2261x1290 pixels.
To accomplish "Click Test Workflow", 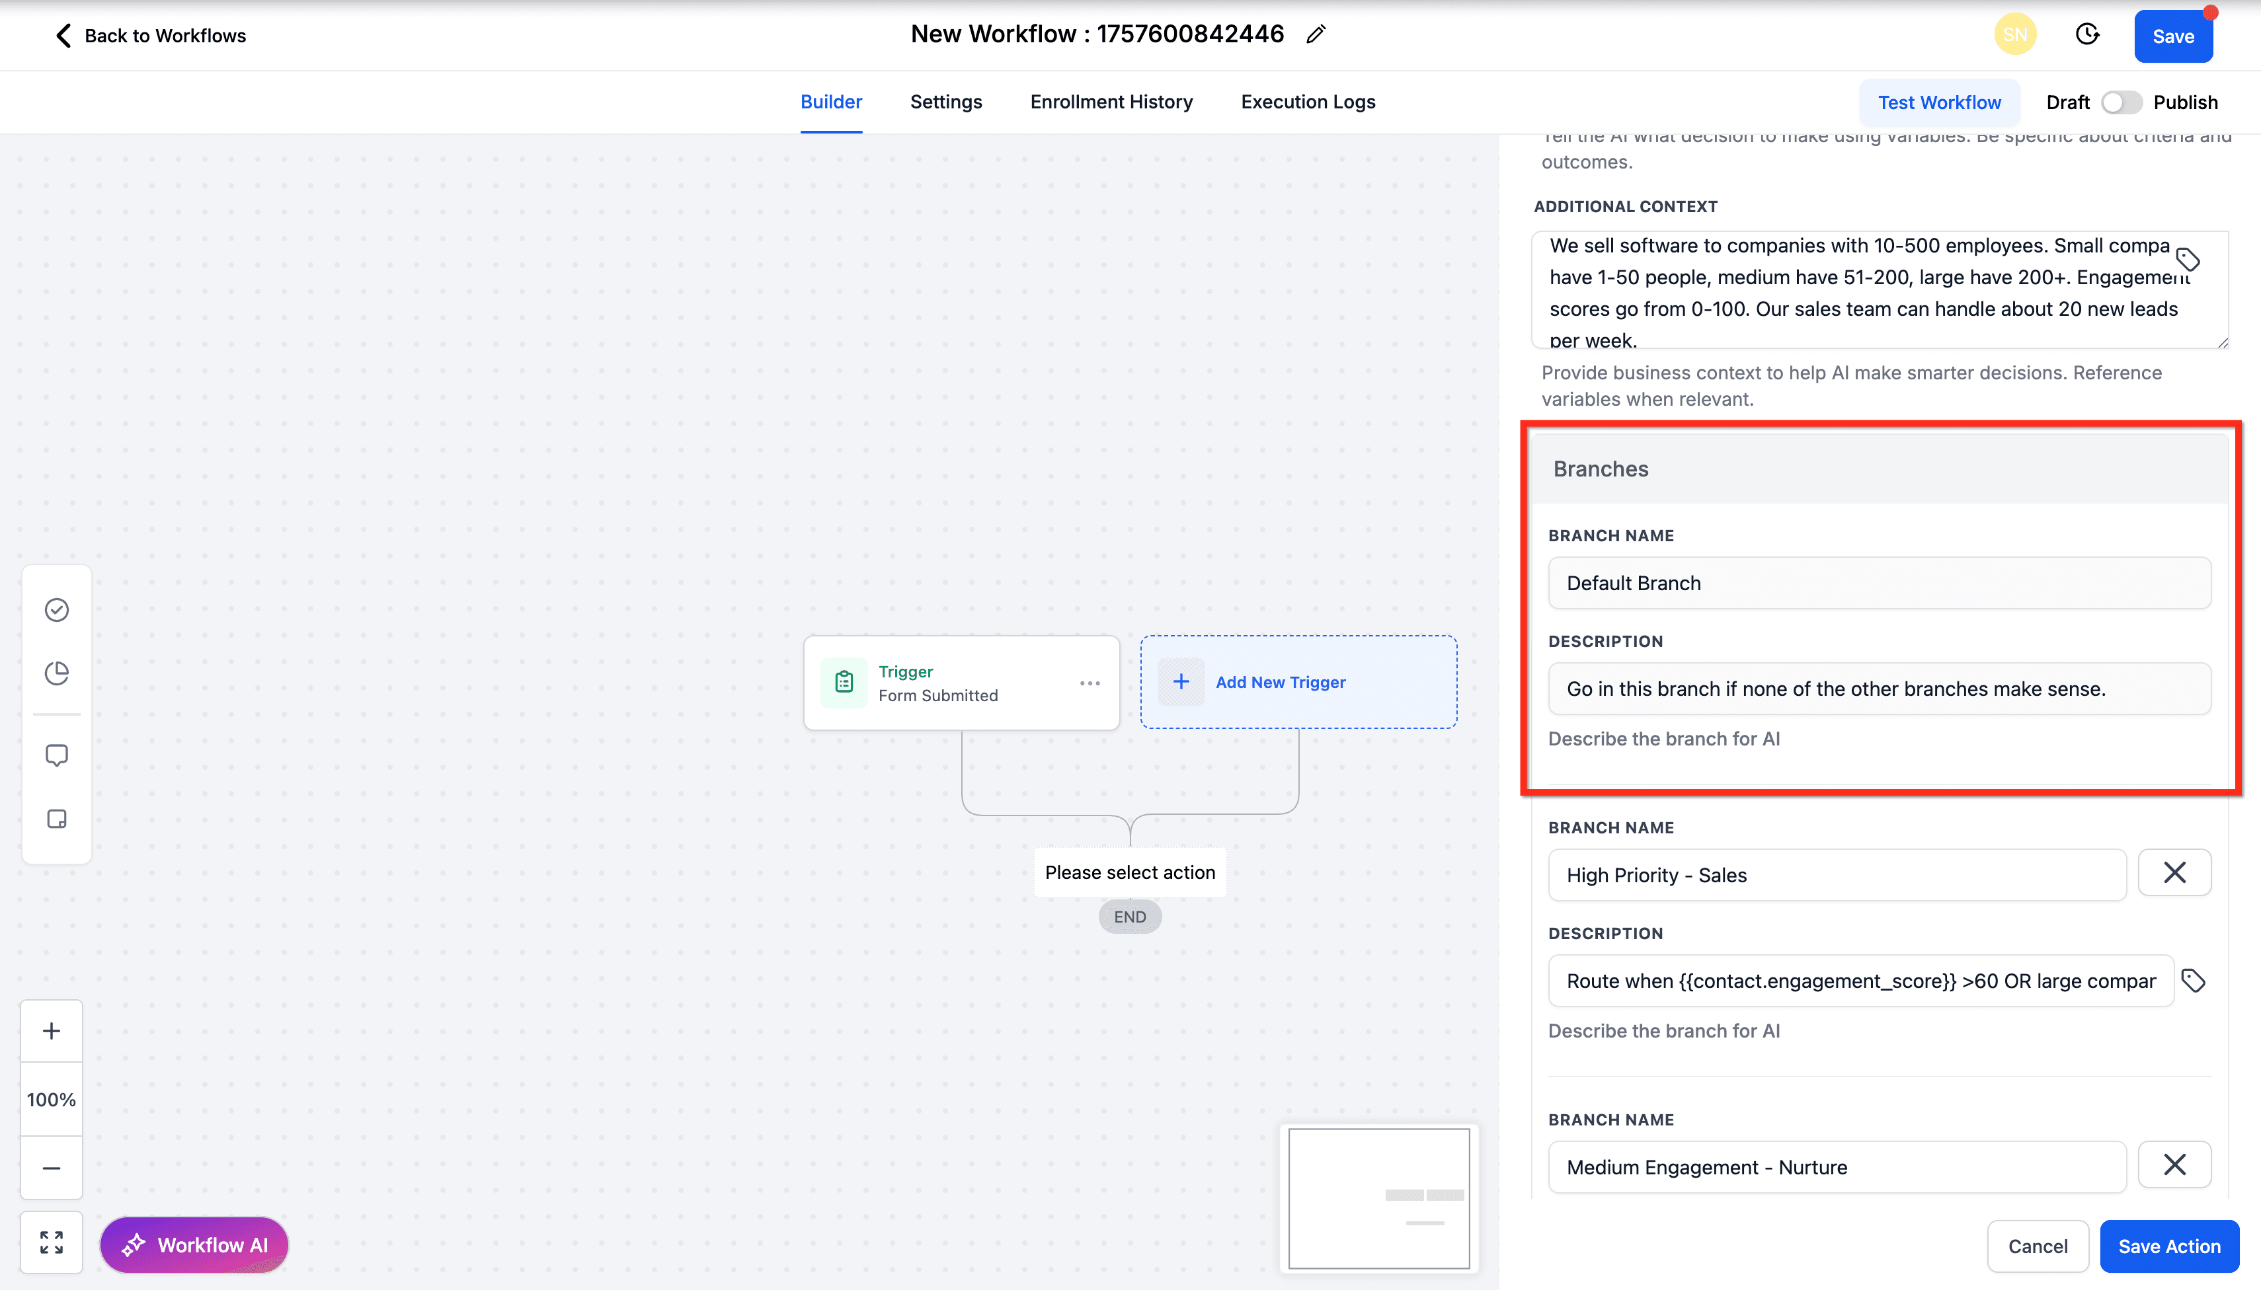I will [x=1939, y=102].
